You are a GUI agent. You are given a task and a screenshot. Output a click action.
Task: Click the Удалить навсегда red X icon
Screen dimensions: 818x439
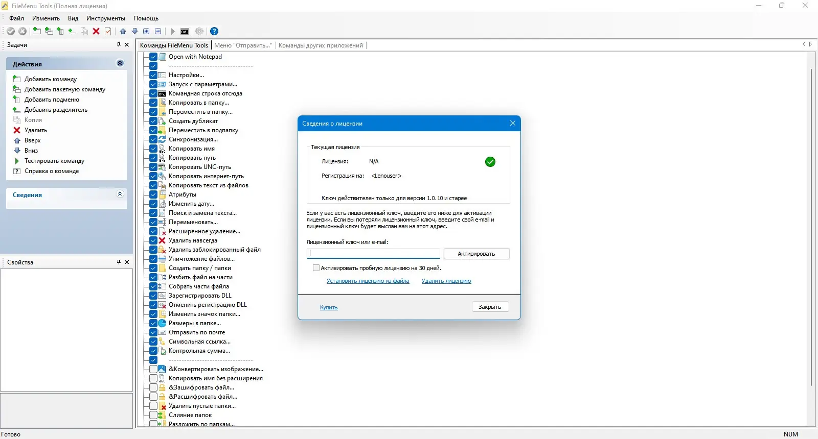tap(162, 240)
